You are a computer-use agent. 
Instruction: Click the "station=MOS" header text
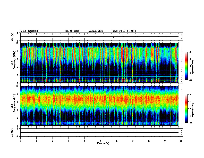[96, 31]
